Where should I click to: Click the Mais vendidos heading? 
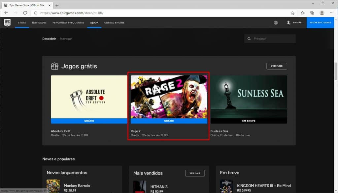coord(148,173)
